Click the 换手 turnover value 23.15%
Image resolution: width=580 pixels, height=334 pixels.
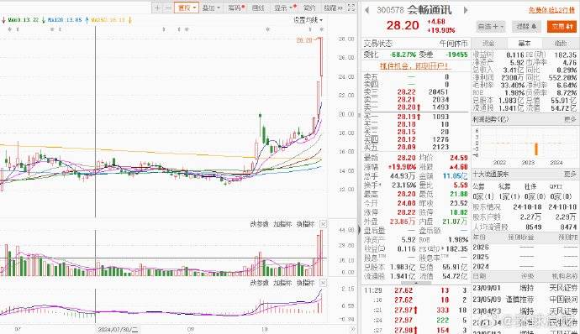point(403,185)
